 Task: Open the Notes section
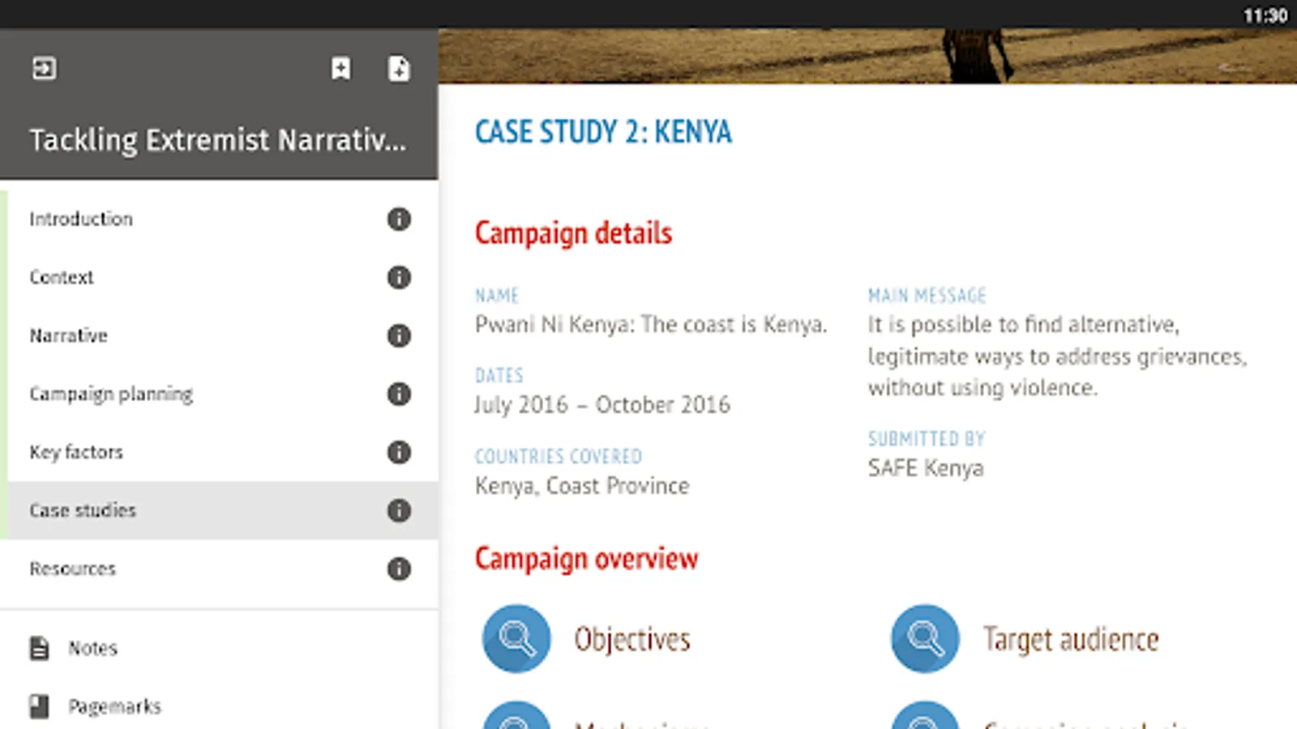[92, 649]
